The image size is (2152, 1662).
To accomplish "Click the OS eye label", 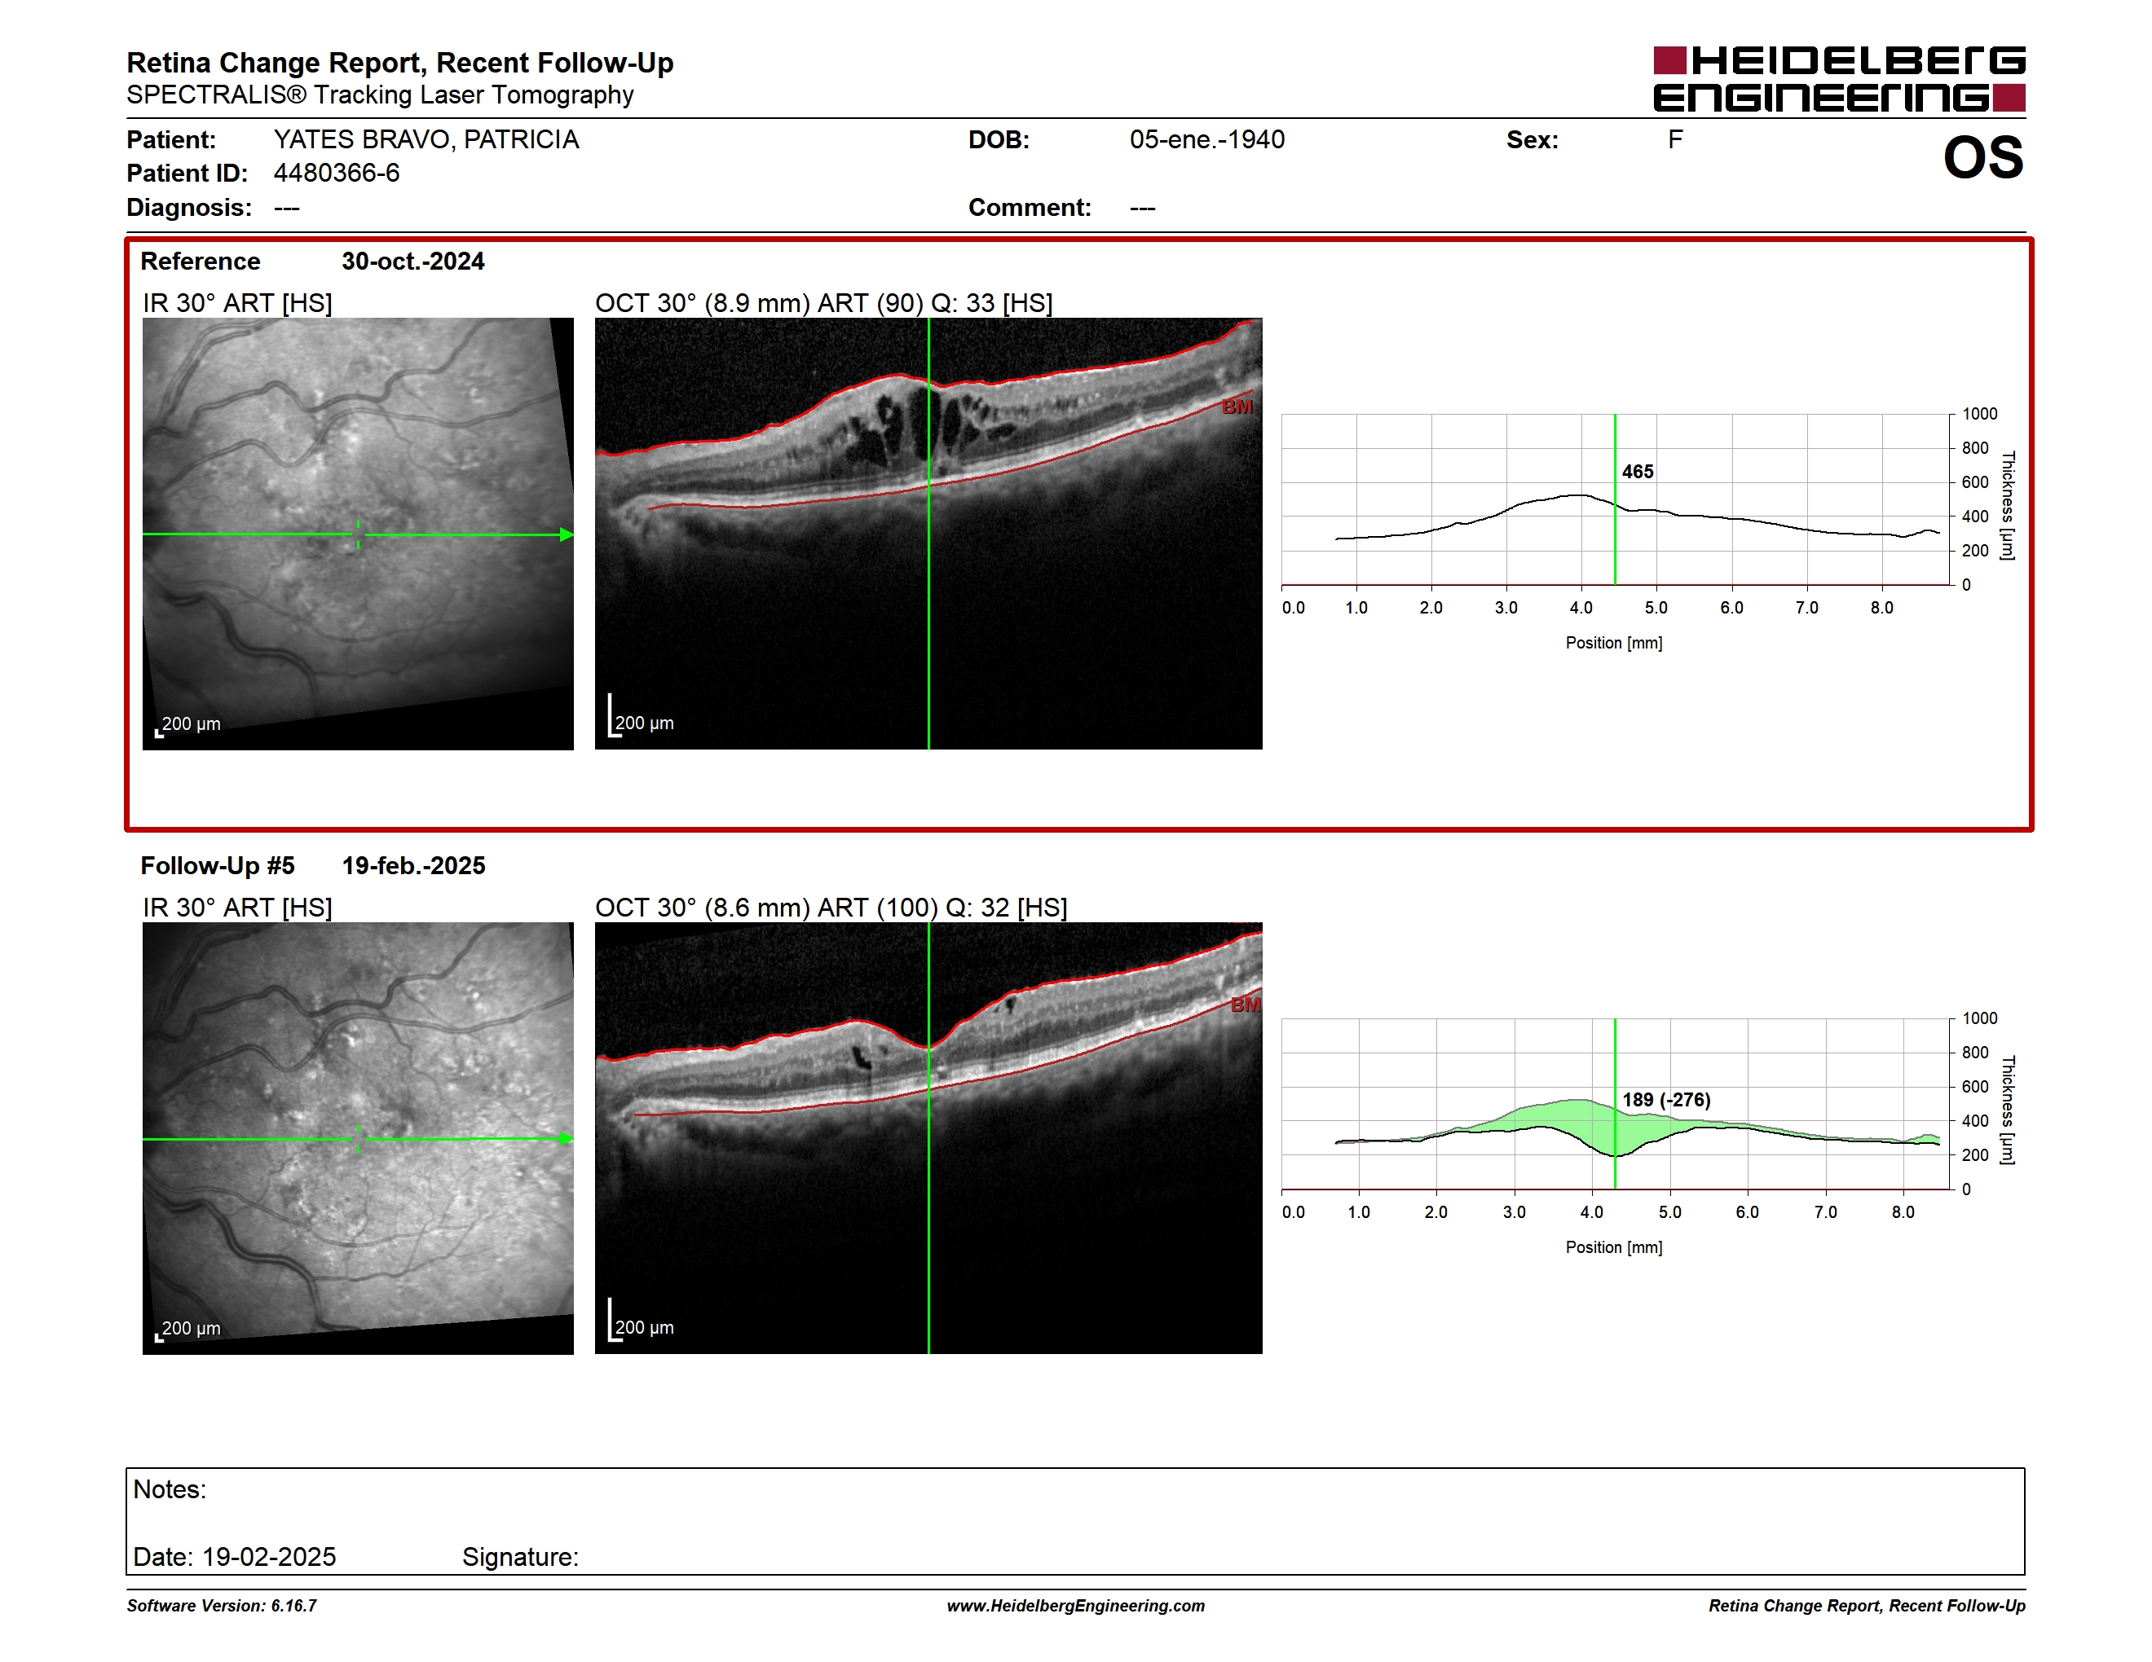I will point(1982,157).
